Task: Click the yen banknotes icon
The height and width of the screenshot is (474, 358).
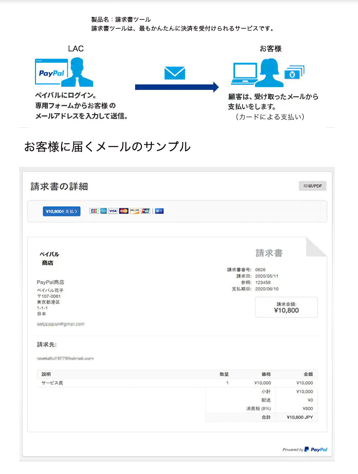Action: (x=294, y=73)
